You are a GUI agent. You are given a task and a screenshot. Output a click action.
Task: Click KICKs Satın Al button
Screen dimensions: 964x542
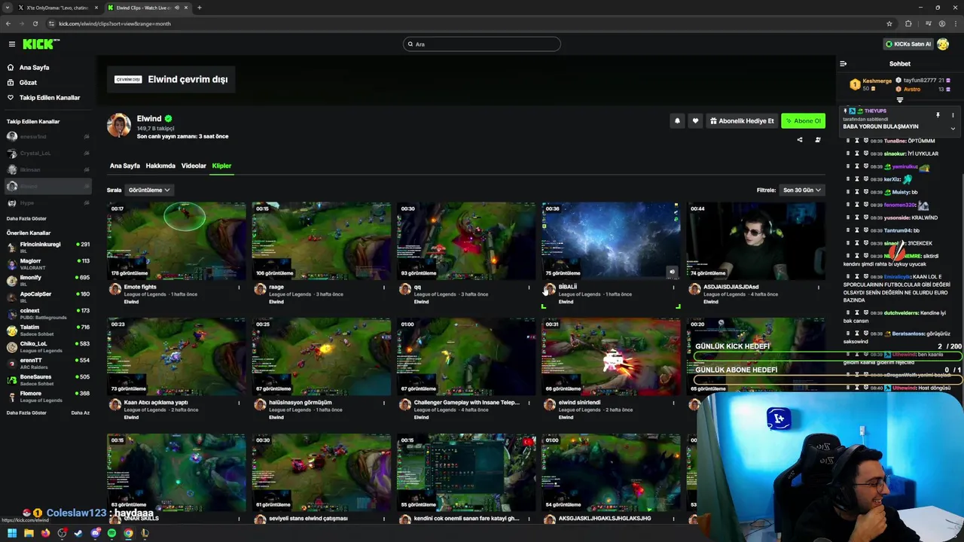click(x=908, y=44)
